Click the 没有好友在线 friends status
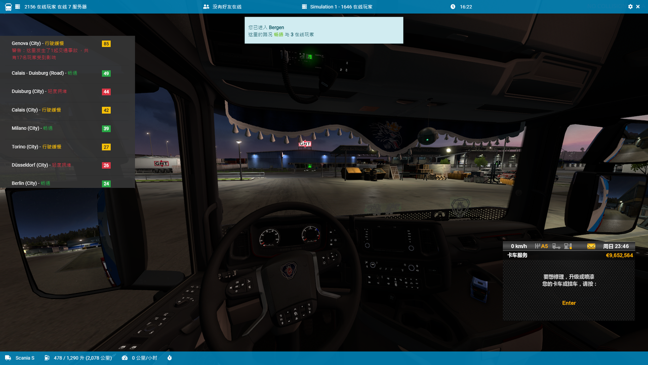Image resolution: width=648 pixels, height=365 pixels. (x=227, y=7)
